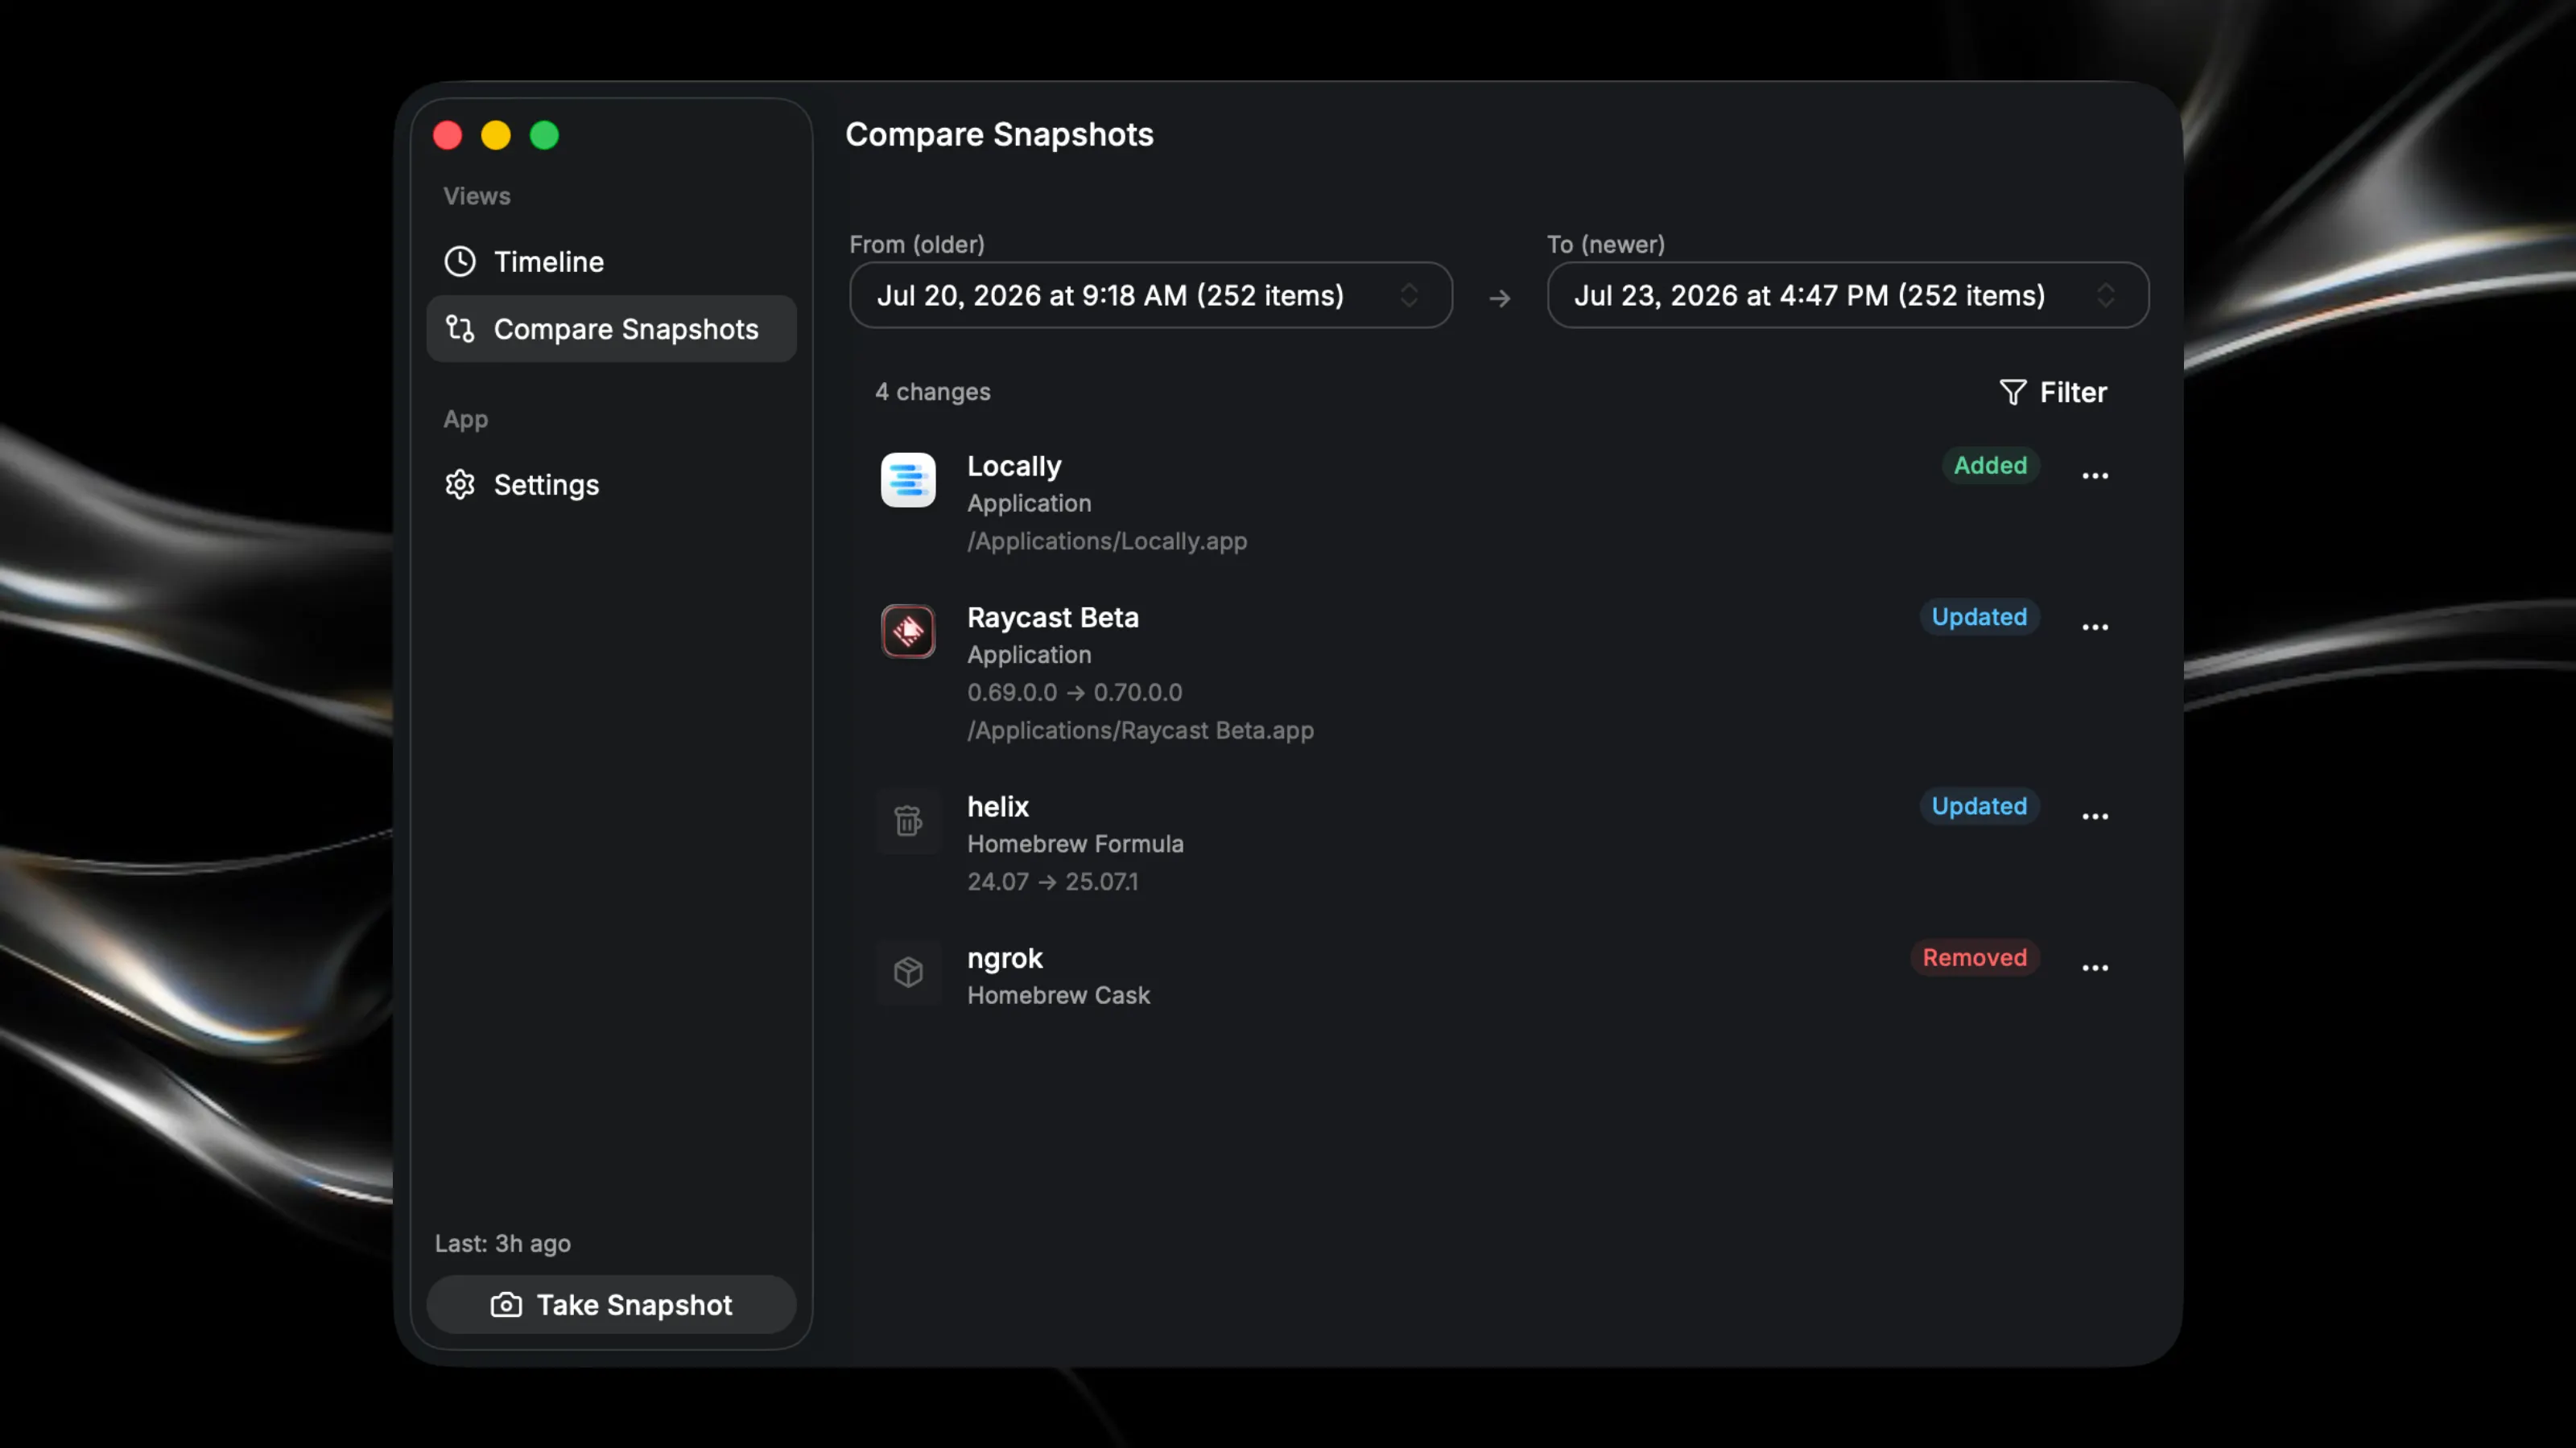Open the more options menu for Locally
This screenshot has height=1448, width=2576.
coord(2095,475)
